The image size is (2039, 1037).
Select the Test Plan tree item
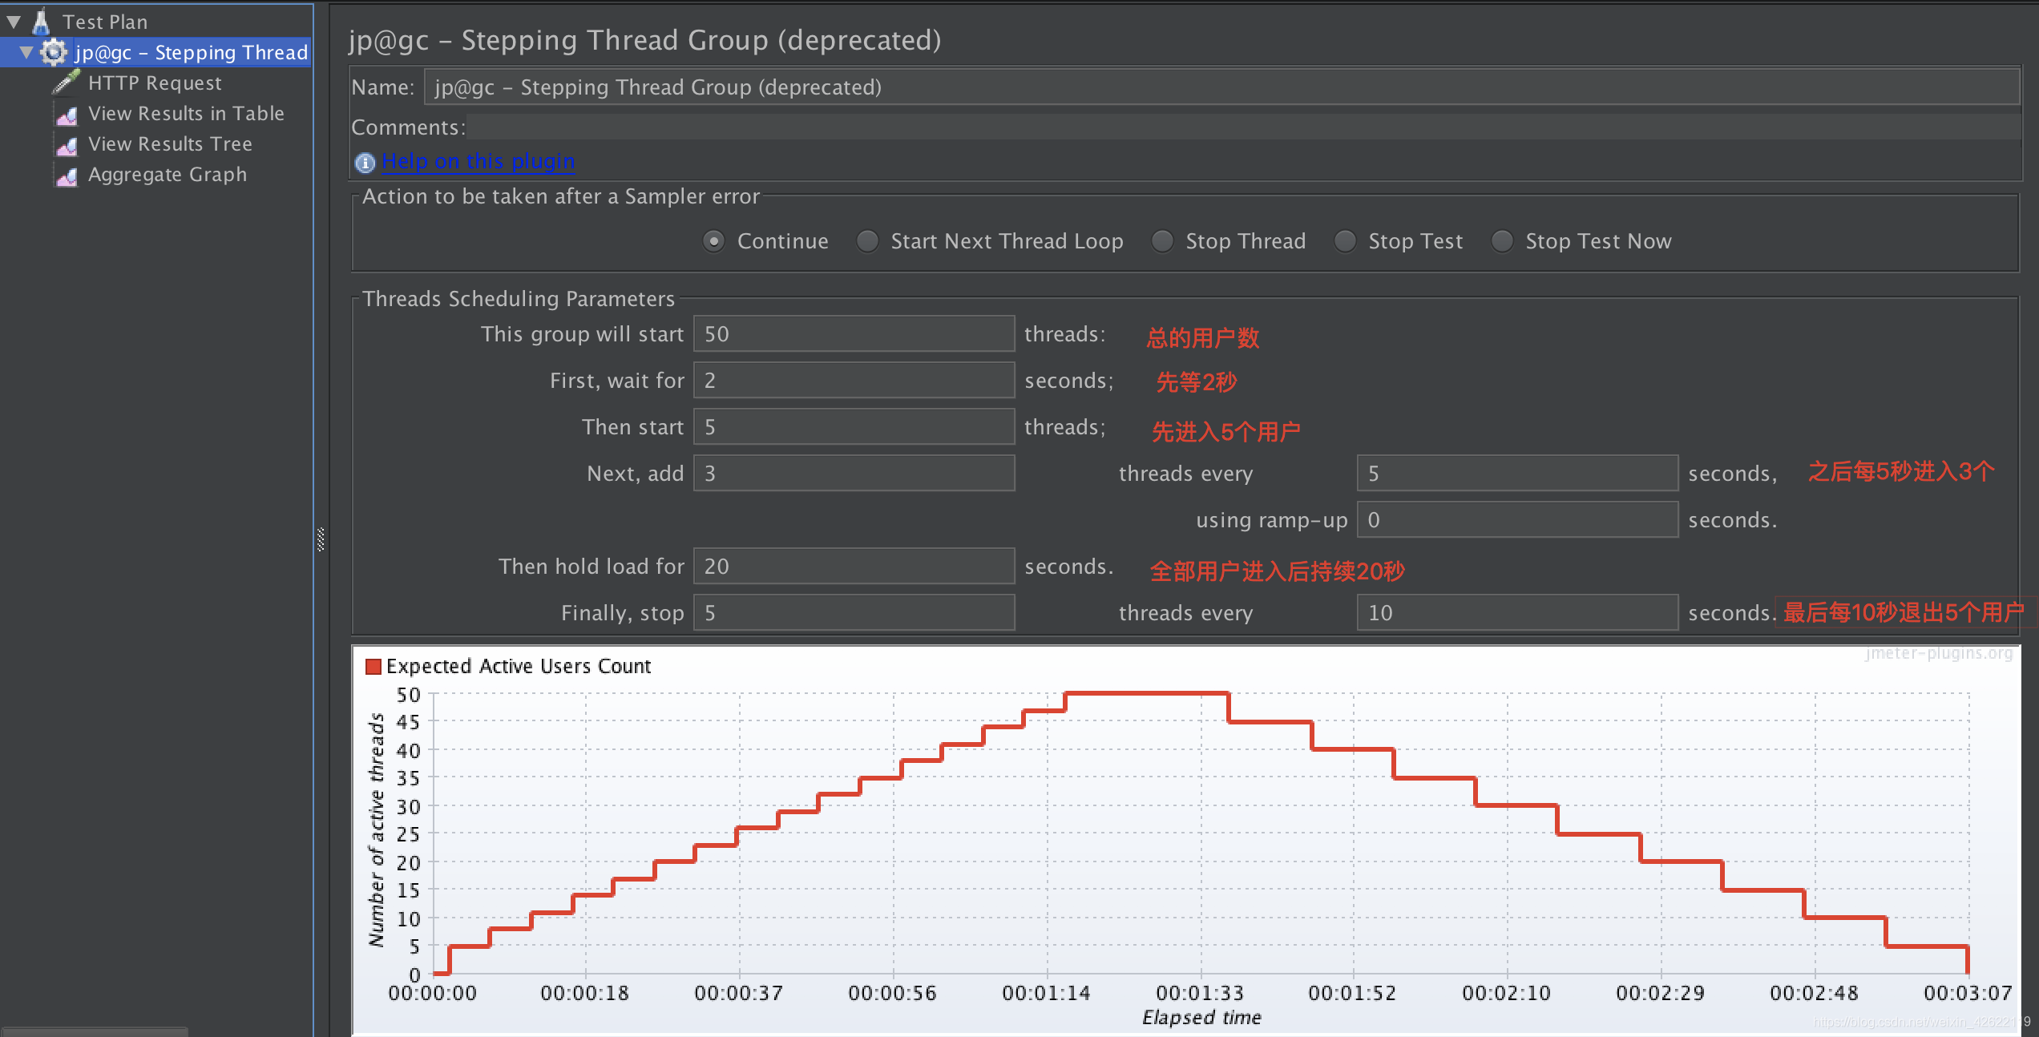(x=105, y=22)
